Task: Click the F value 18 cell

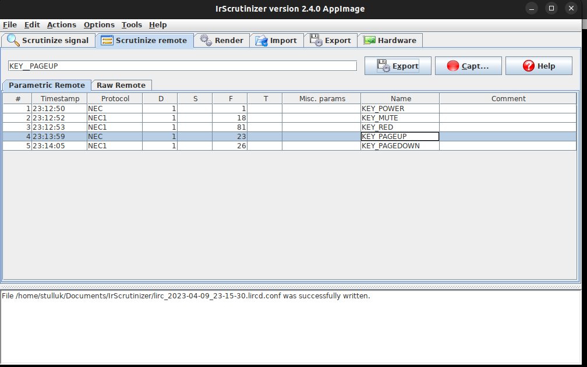Action: (230, 117)
